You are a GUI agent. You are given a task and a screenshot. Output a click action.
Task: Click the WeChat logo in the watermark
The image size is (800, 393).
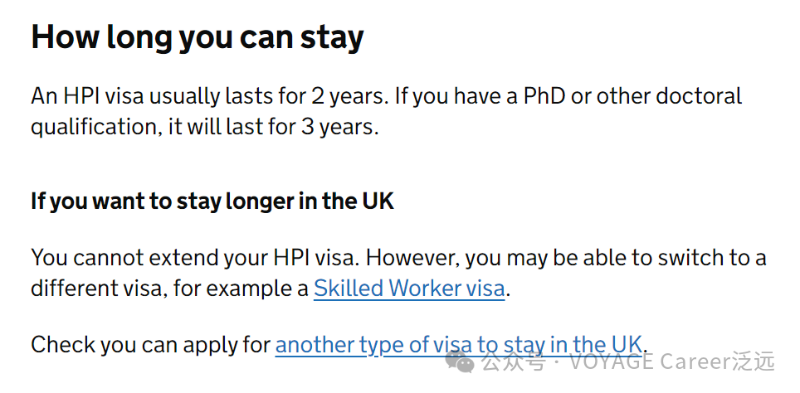click(x=461, y=361)
